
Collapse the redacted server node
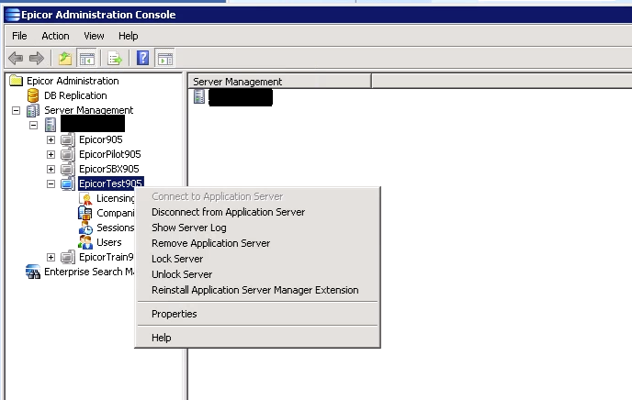pyautogui.click(x=33, y=125)
